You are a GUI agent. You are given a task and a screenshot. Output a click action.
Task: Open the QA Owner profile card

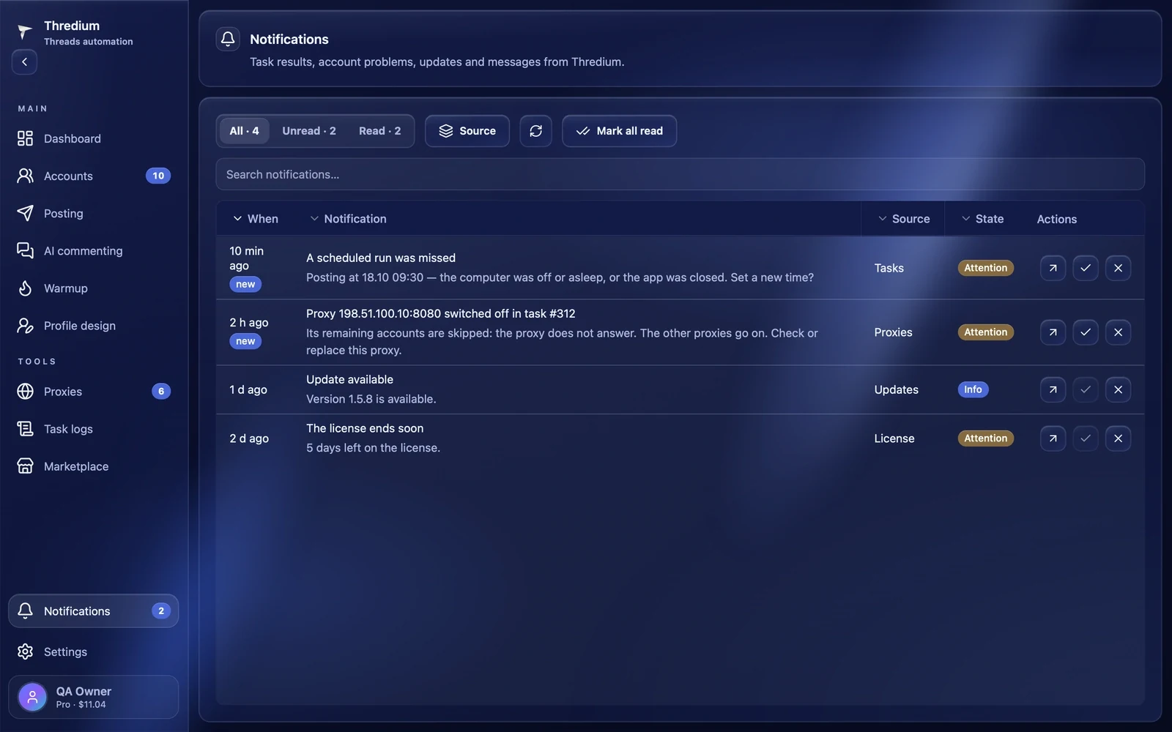[x=94, y=697]
